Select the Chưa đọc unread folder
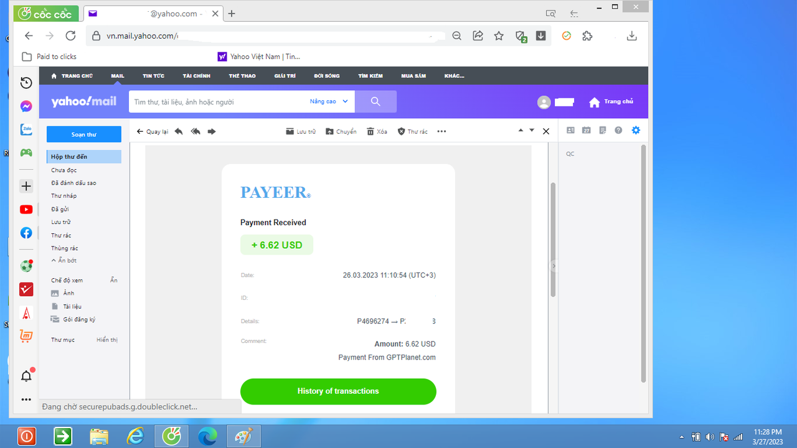 click(64, 170)
